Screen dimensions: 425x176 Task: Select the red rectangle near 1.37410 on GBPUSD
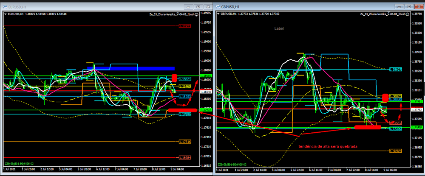[x=367, y=127]
